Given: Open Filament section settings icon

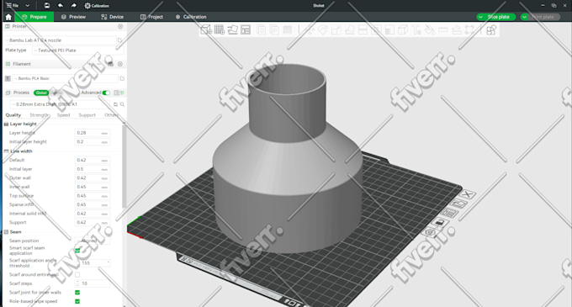Looking at the screenshot, I should pos(120,64).
